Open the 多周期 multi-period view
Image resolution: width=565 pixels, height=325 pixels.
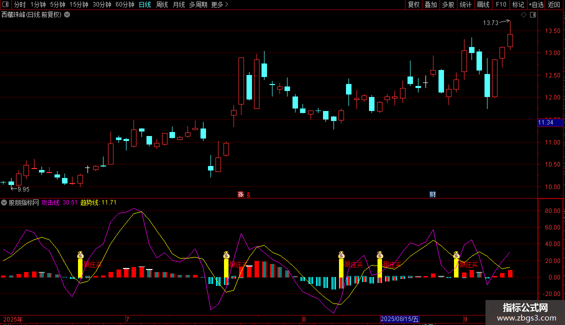198,4
